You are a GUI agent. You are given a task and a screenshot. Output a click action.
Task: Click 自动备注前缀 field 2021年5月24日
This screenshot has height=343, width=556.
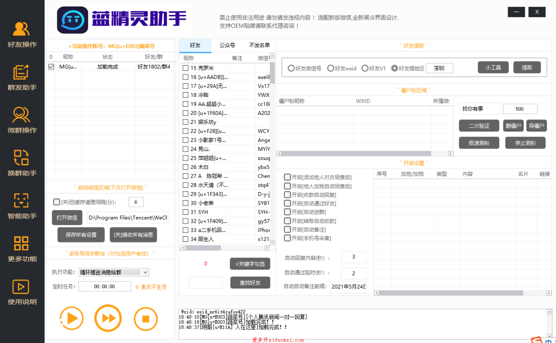click(x=348, y=287)
